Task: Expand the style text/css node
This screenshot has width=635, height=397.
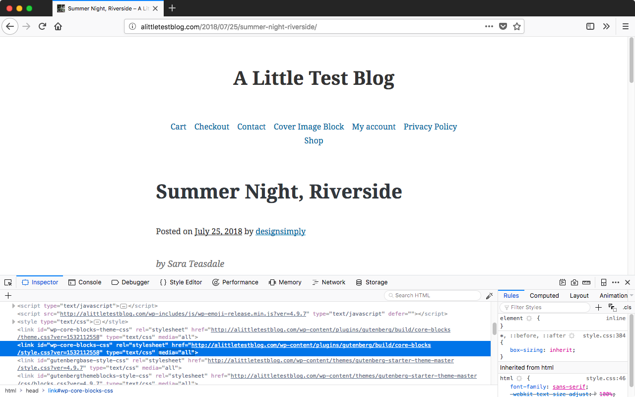Action: (13, 322)
